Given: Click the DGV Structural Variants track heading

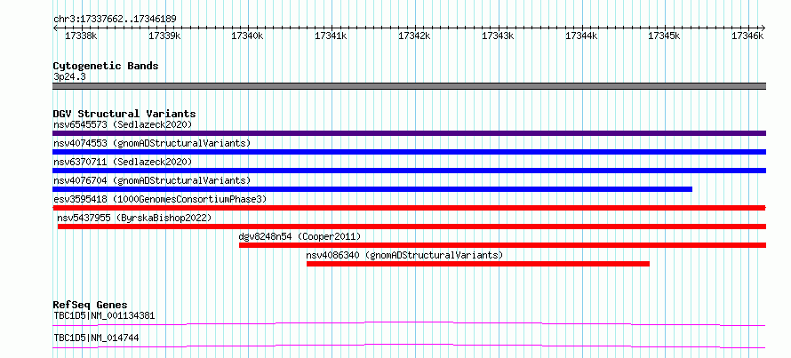Looking at the screenshot, I should coord(124,114).
